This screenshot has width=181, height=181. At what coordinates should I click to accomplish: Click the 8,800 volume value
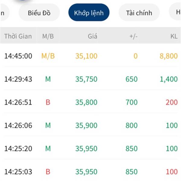(169, 56)
